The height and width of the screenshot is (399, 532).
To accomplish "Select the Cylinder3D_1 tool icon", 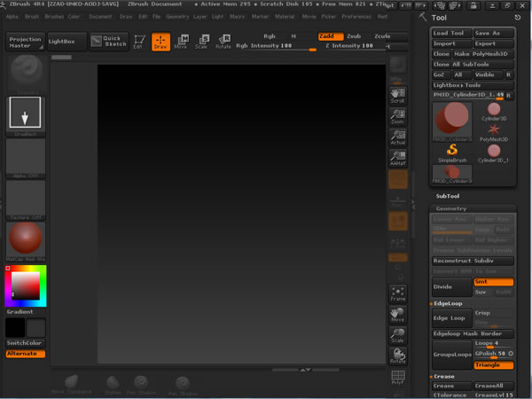I will pos(494,153).
